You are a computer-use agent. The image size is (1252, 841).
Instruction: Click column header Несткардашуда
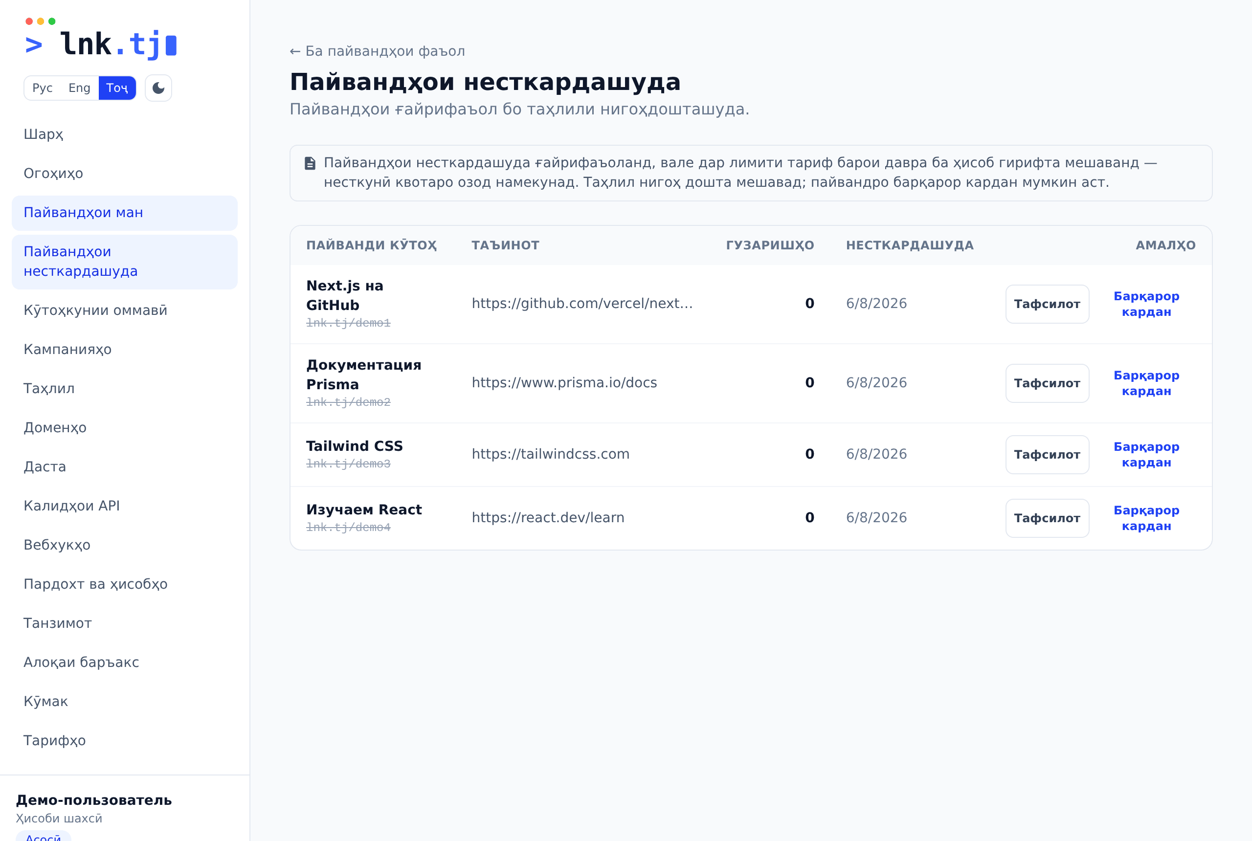[x=910, y=245]
